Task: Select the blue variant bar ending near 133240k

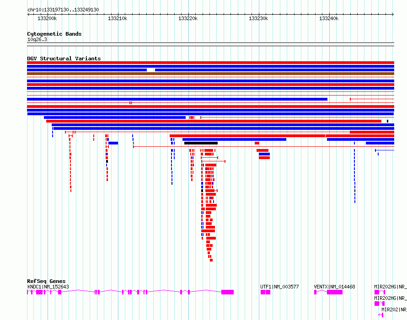Action: point(177,99)
